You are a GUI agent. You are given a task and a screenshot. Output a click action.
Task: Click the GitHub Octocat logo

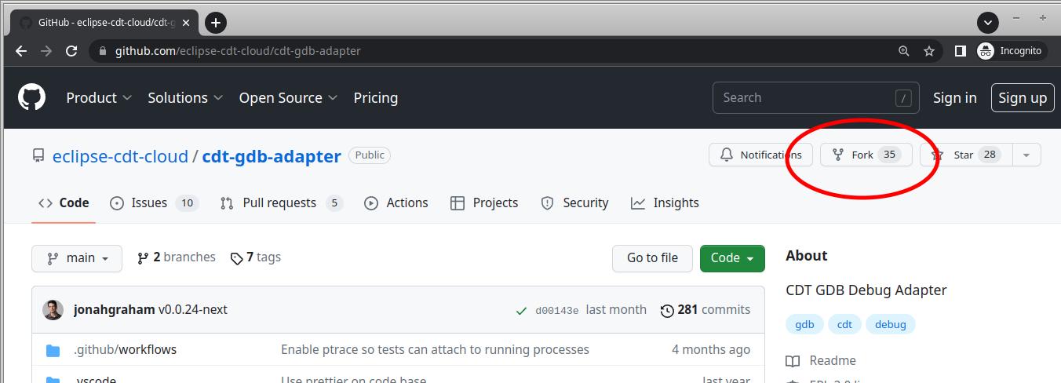32,97
